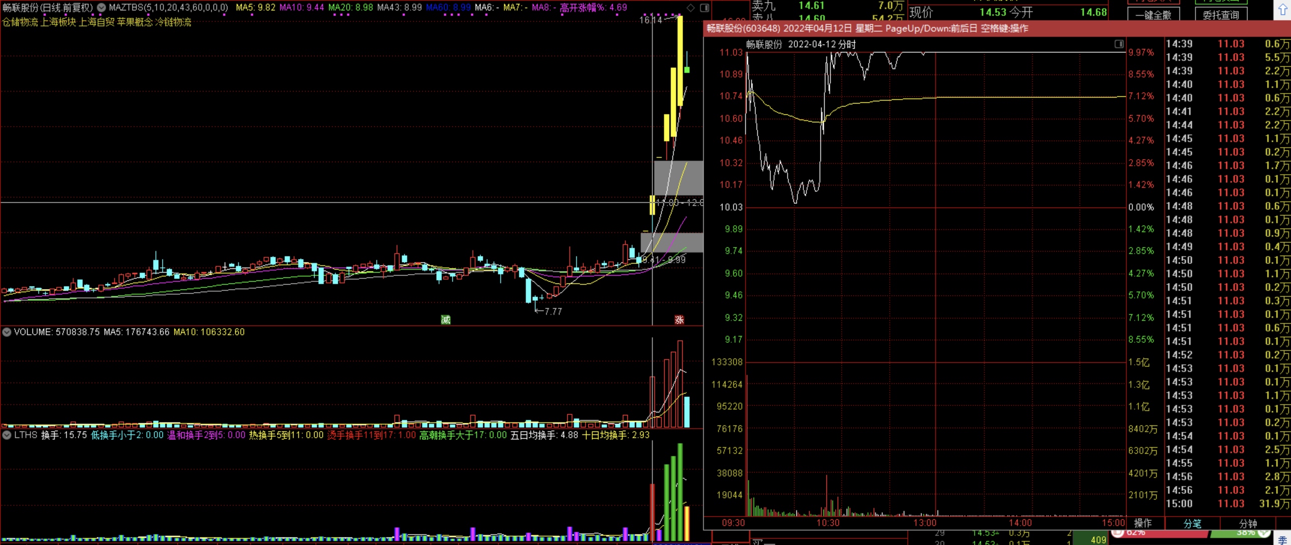Image resolution: width=1291 pixels, height=545 pixels.
Task: Toggle the side panel icon on the daily chart
Action: (704, 8)
